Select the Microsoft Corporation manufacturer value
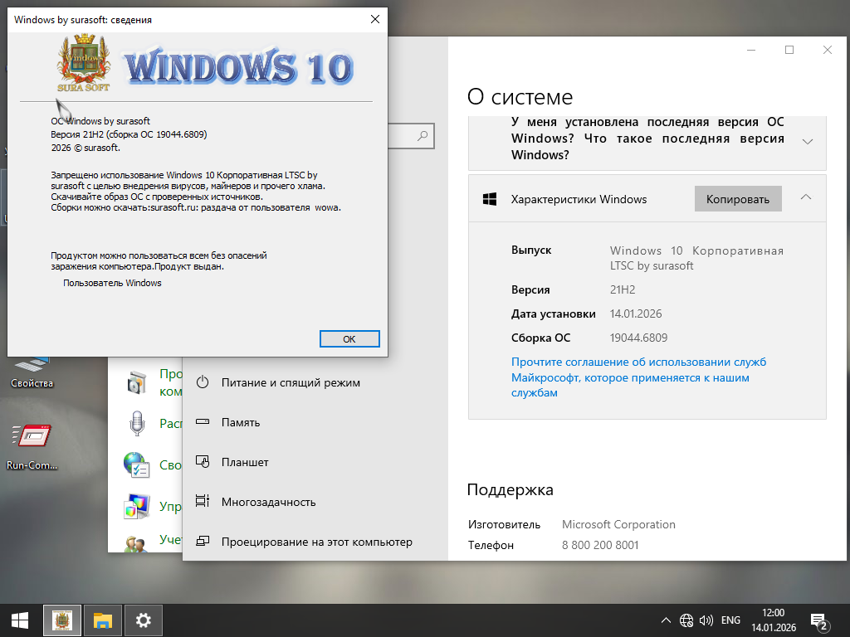The image size is (850, 637). tap(618, 524)
